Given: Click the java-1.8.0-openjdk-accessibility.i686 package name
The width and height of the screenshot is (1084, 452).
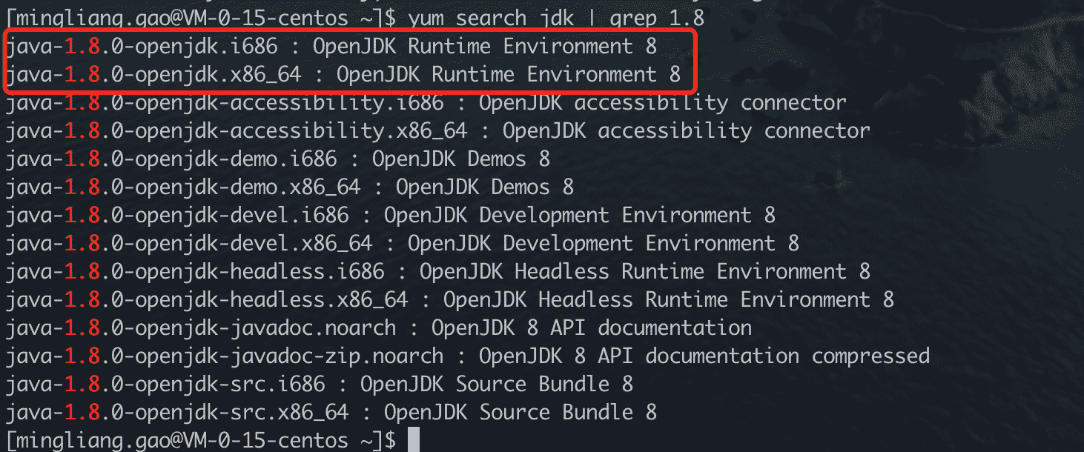Looking at the screenshot, I should 225,103.
